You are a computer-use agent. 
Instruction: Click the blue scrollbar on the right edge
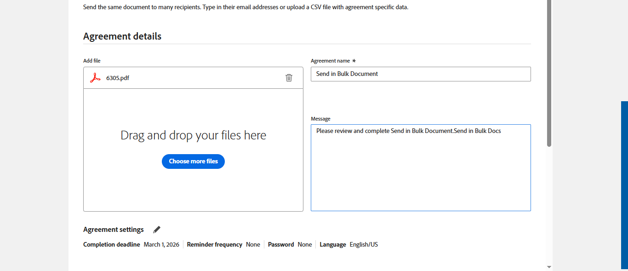pyautogui.click(x=624, y=184)
